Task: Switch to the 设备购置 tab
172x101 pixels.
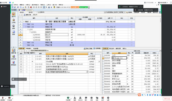Action: tap(35, 48)
